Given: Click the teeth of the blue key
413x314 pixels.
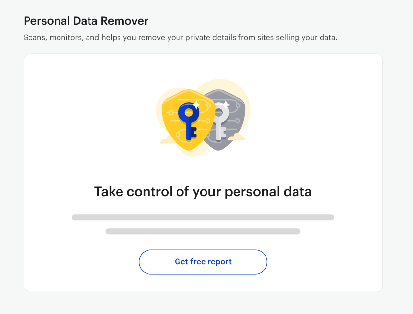Looking at the screenshot, I should pyautogui.click(x=194, y=132).
